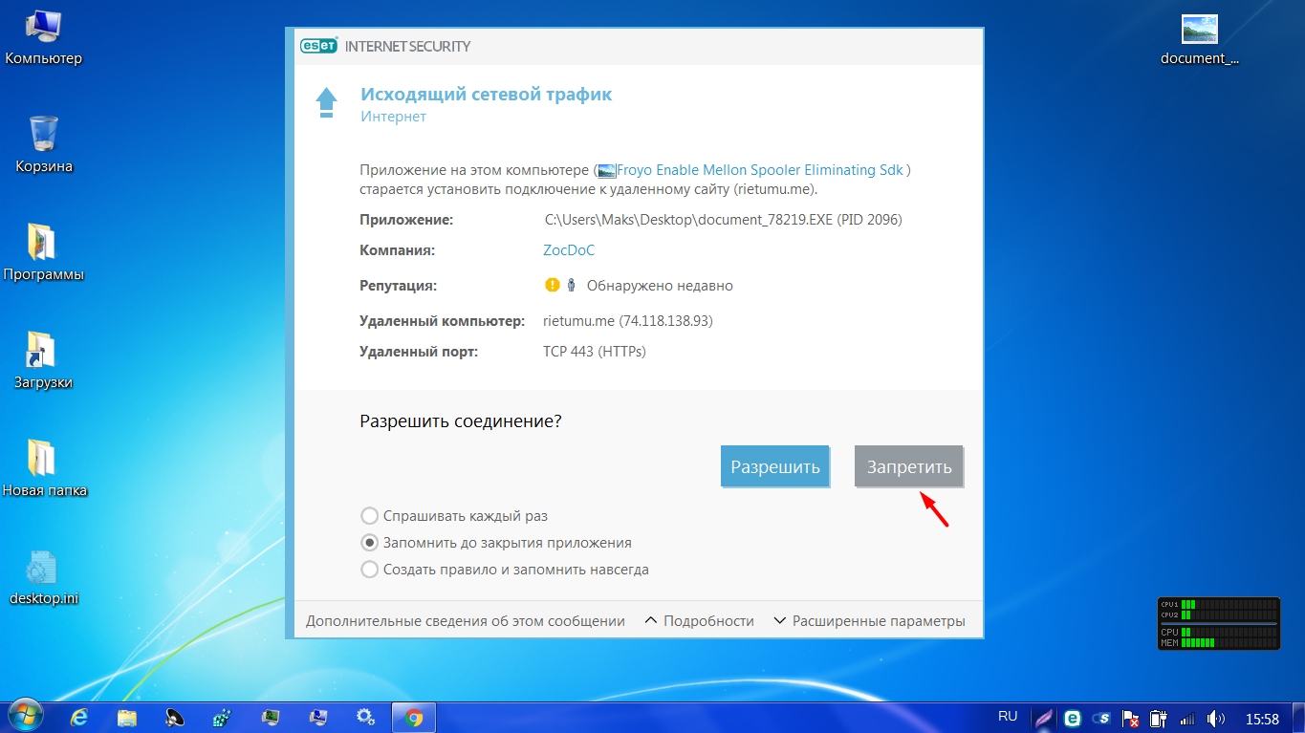Open the Action Center flag tray icon
This screenshot has height=733, width=1305.
pos(1129,719)
